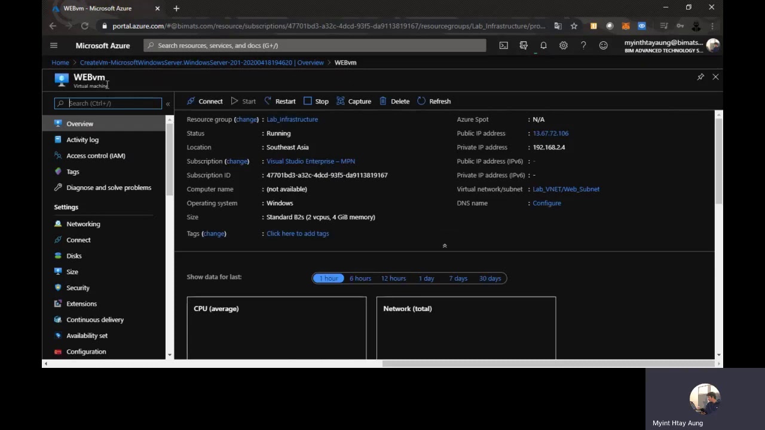Select Overview in the resource menu

click(104, 124)
